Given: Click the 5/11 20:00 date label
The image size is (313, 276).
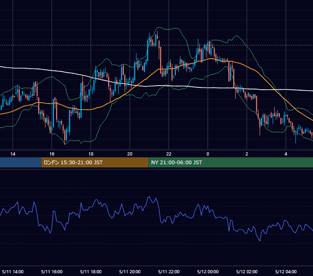Looking at the screenshot, I should [x=130, y=271].
